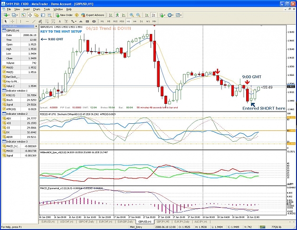Open the Profiles dropdown arrow

17,15
